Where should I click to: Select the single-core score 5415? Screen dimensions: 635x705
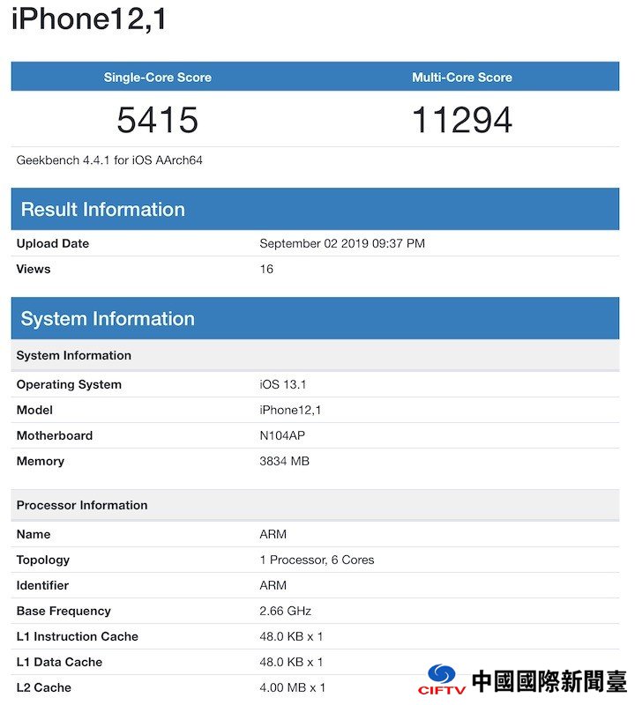click(158, 120)
